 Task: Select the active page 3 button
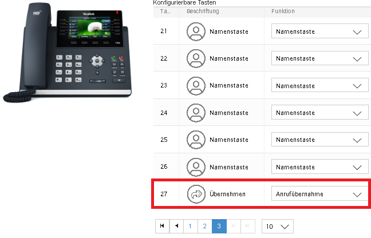point(219,226)
